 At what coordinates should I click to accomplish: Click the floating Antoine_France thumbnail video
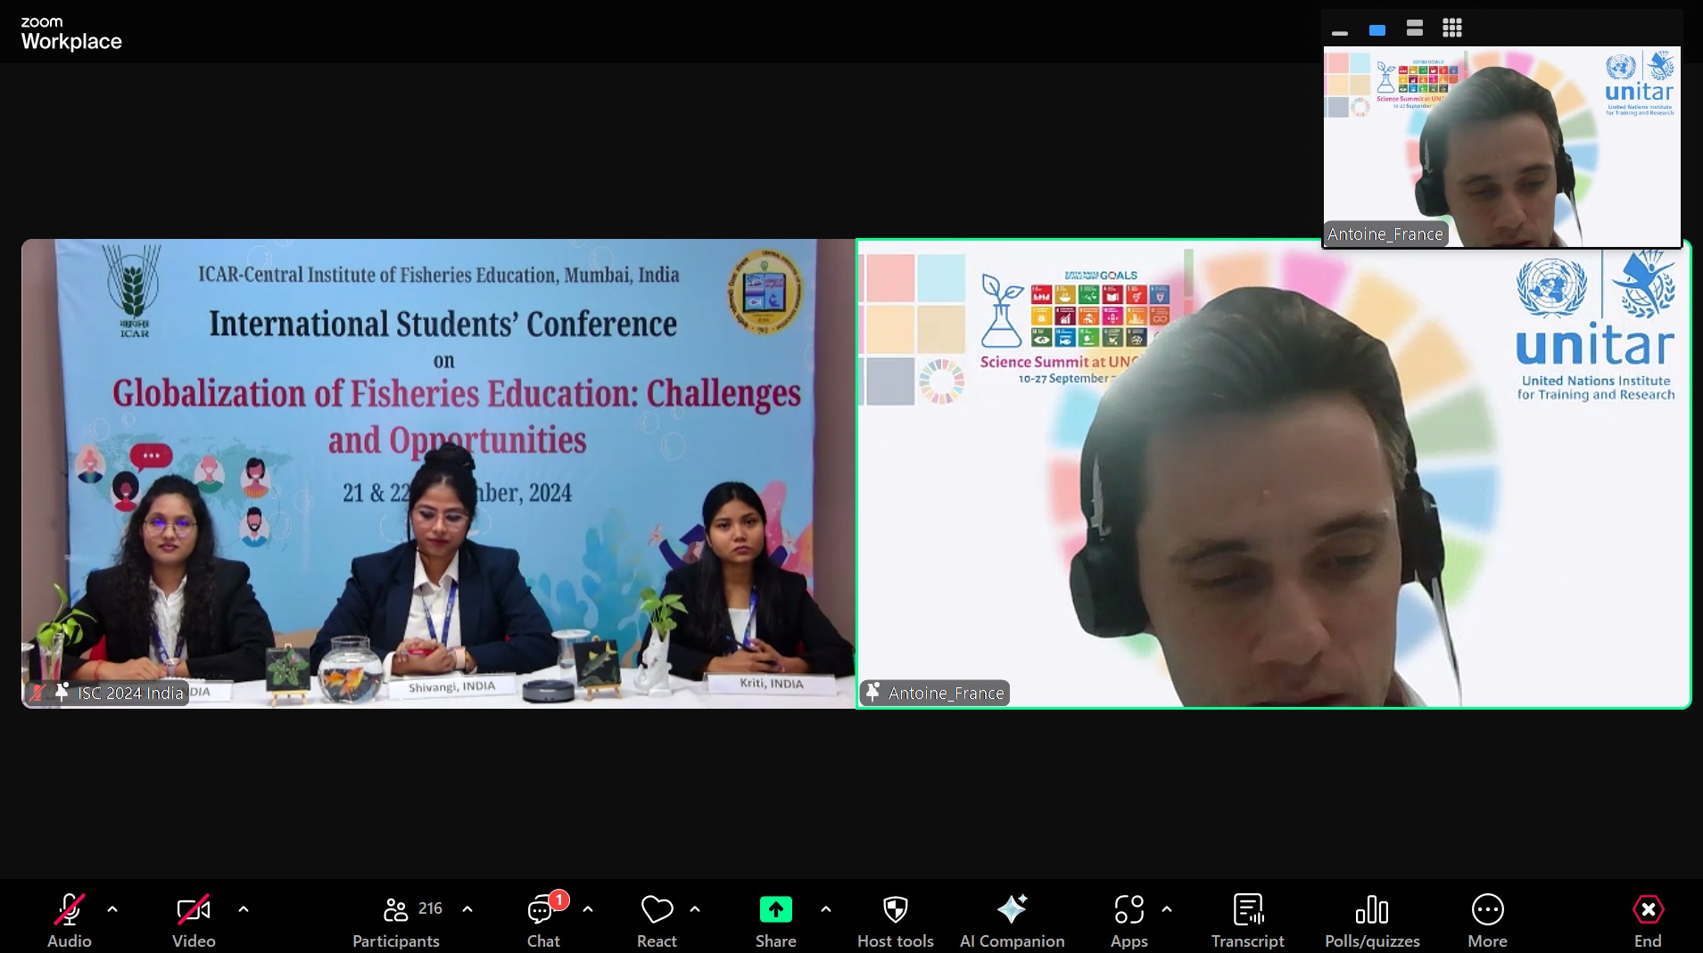click(x=1501, y=147)
